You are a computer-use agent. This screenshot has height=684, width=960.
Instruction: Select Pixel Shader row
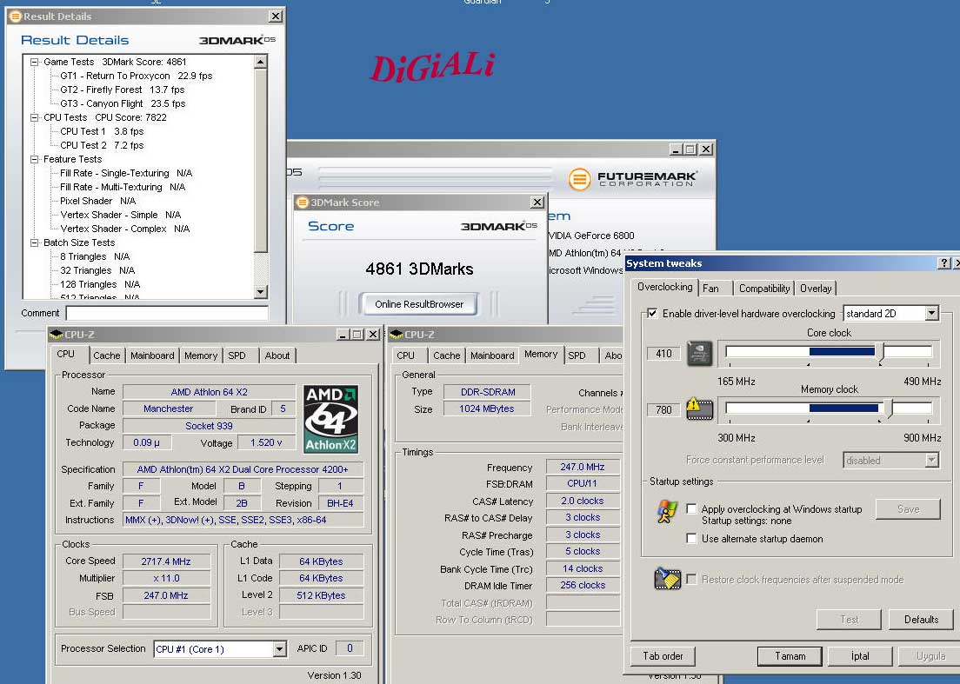[x=98, y=202]
